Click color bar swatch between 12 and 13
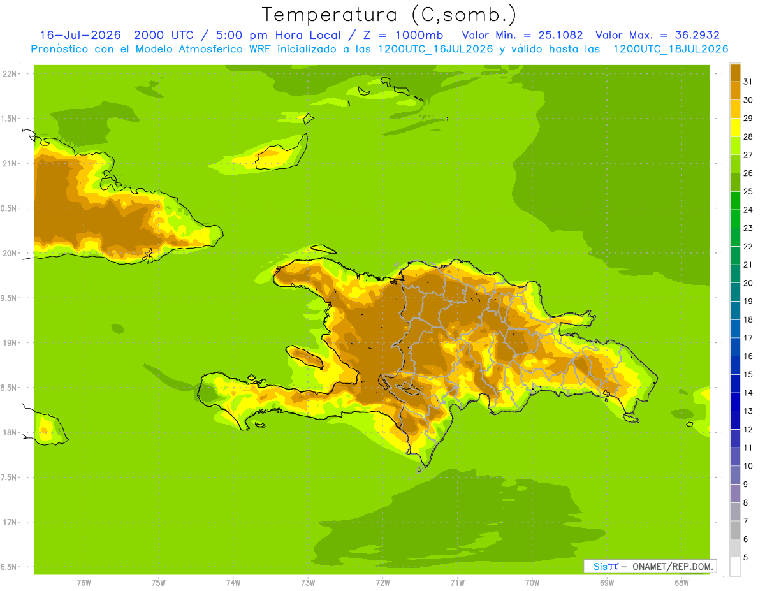The width and height of the screenshot is (765, 591). [735, 420]
